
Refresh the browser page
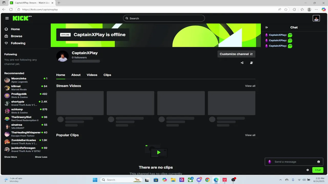click(x=11, y=9)
